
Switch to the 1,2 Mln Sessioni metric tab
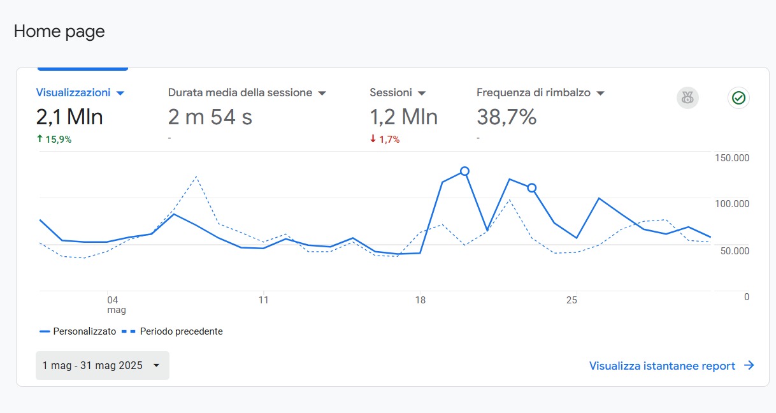coord(403,117)
